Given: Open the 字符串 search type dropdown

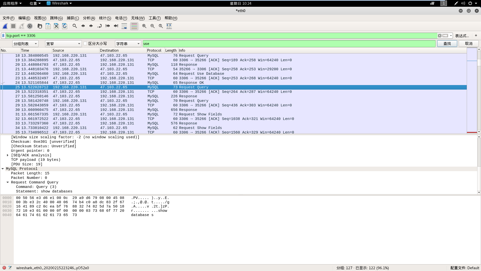Looking at the screenshot, I should tap(128, 44).
